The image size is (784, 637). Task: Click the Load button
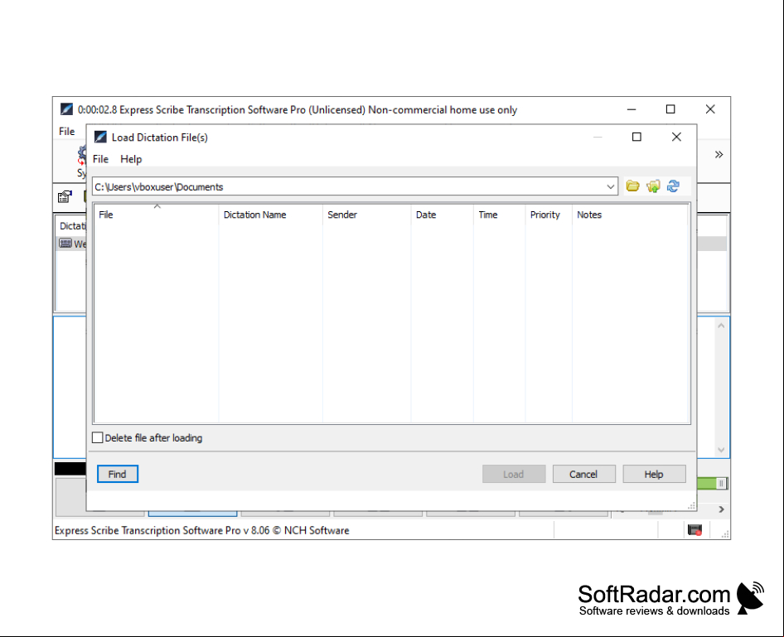tap(514, 474)
